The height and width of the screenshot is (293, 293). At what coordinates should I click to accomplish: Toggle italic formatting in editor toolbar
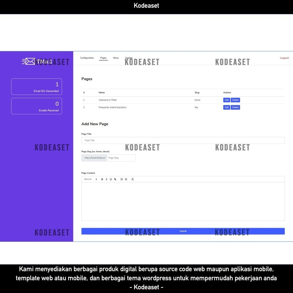[106, 179]
